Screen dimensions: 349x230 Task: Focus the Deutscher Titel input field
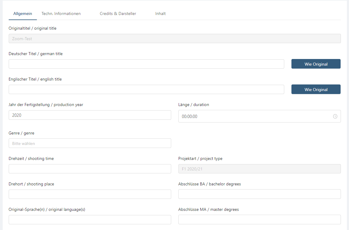click(146, 64)
